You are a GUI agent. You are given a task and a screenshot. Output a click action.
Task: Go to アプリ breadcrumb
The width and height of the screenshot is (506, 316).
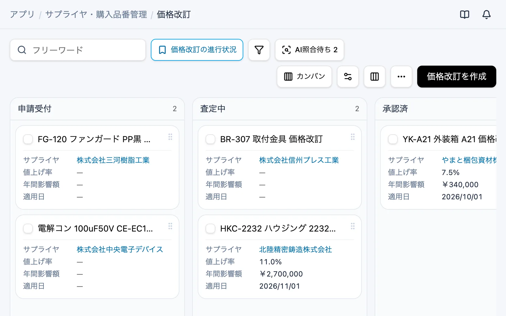click(x=22, y=14)
